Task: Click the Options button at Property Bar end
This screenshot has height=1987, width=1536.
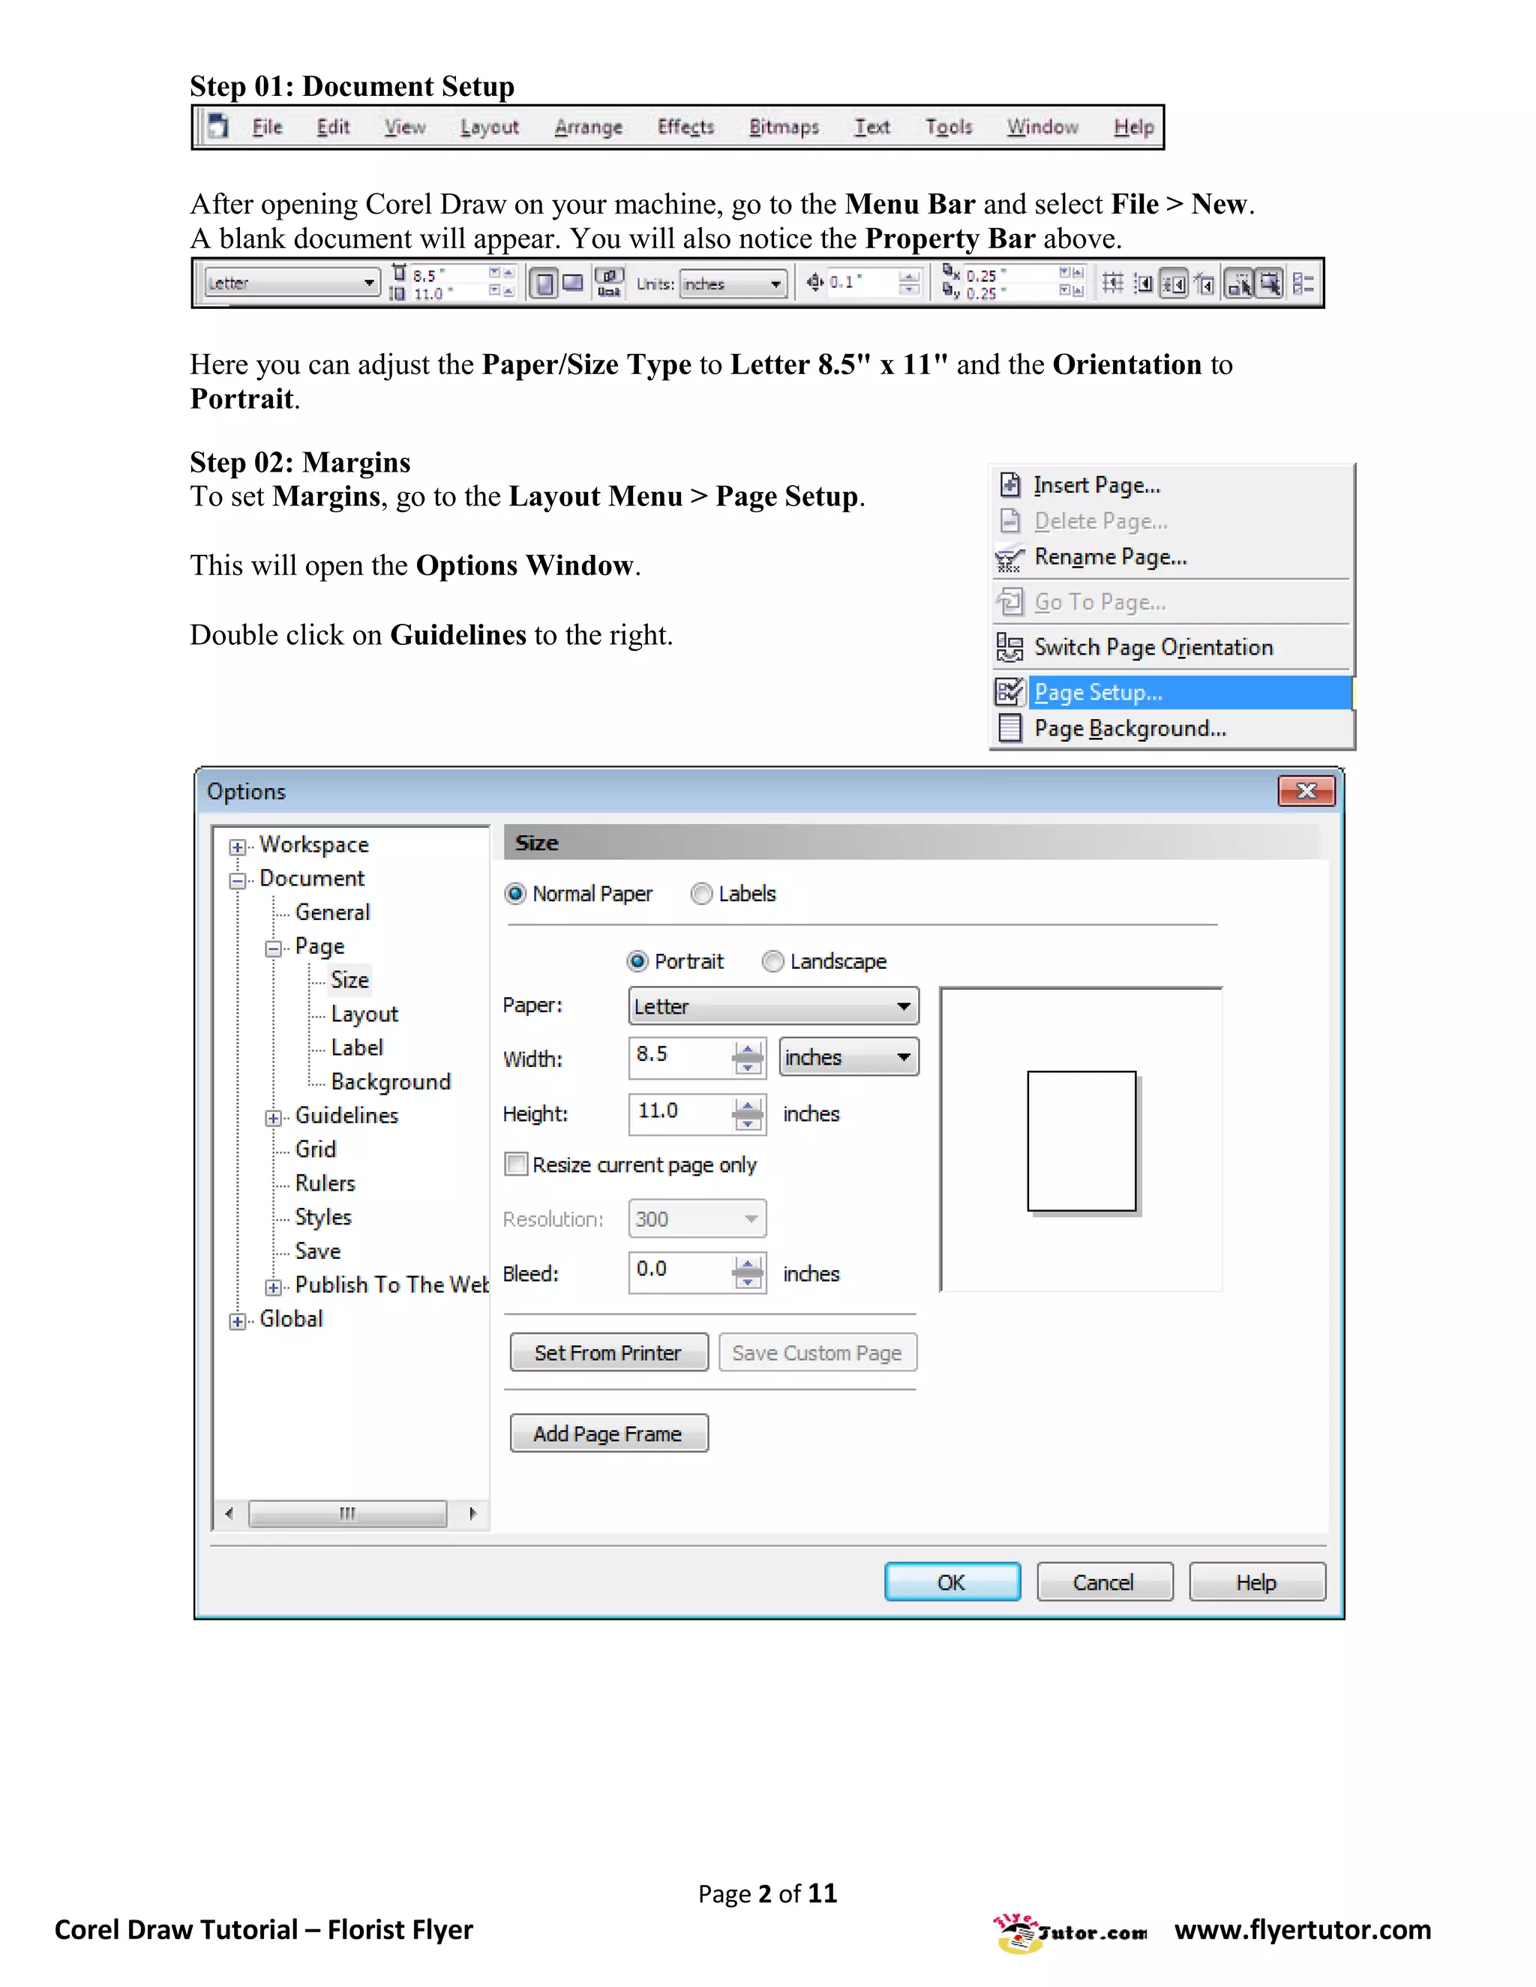Action: coord(1303,284)
